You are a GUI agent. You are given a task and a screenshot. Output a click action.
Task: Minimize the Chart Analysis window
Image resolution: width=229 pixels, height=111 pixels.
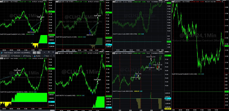click(x=44, y=52)
